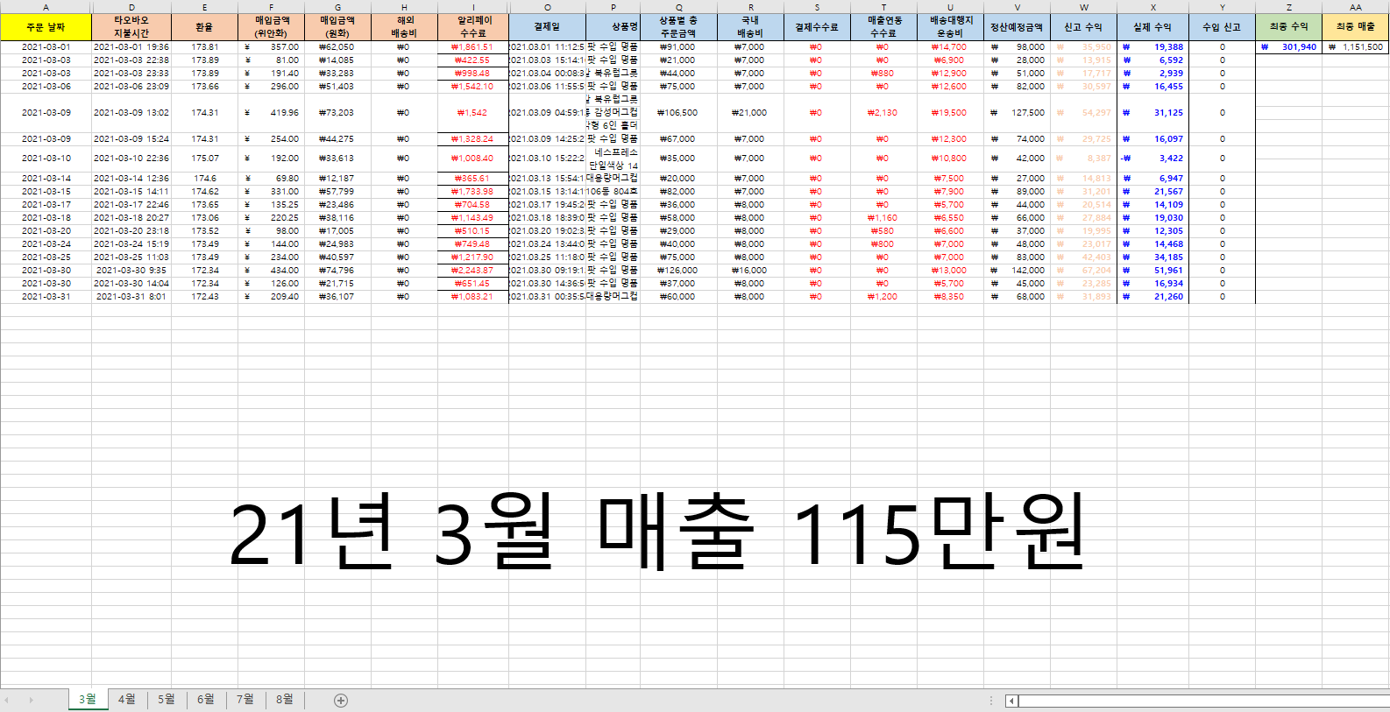Image resolution: width=1390 pixels, height=712 pixels.
Task: Click the 결제수수료 header cell
Action: [817, 27]
